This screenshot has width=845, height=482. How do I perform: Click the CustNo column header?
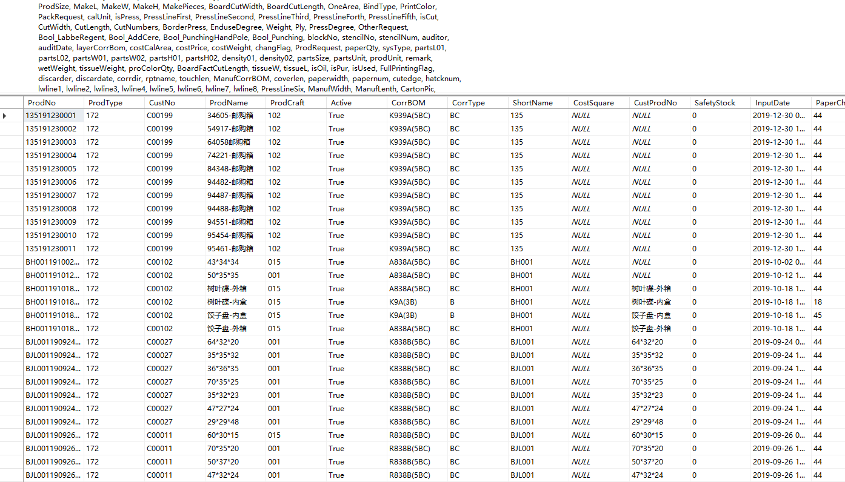pyautogui.click(x=175, y=102)
